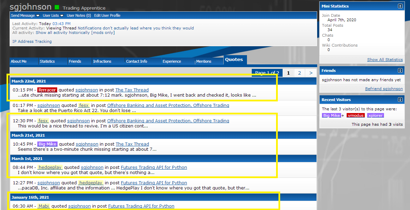Open Futures Trading API thread in Mabi's entry
This screenshot has height=210, width=410.
tap(141, 206)
